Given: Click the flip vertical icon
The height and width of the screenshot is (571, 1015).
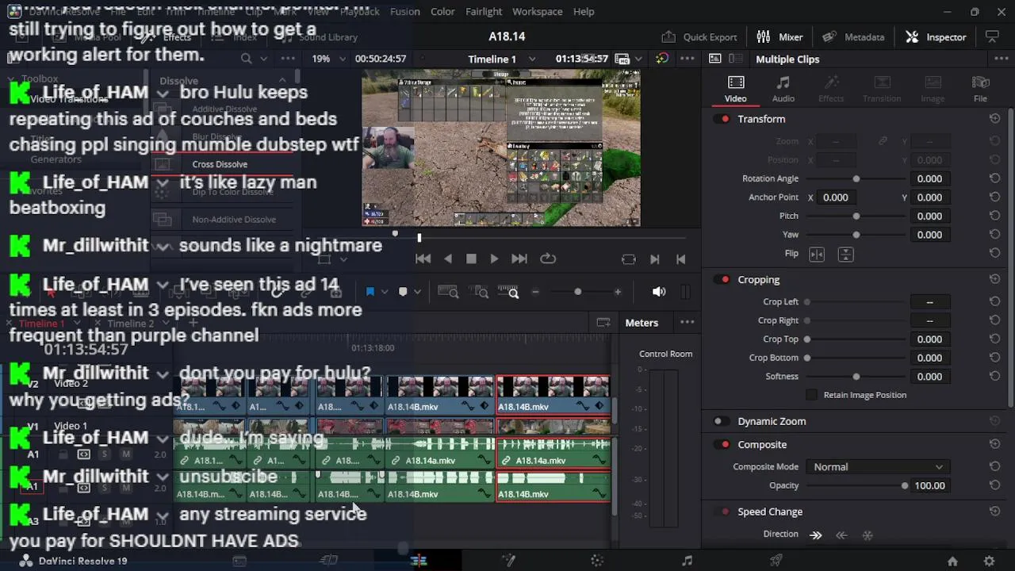Looking at the screenshot, I should [x=845, y=254].
